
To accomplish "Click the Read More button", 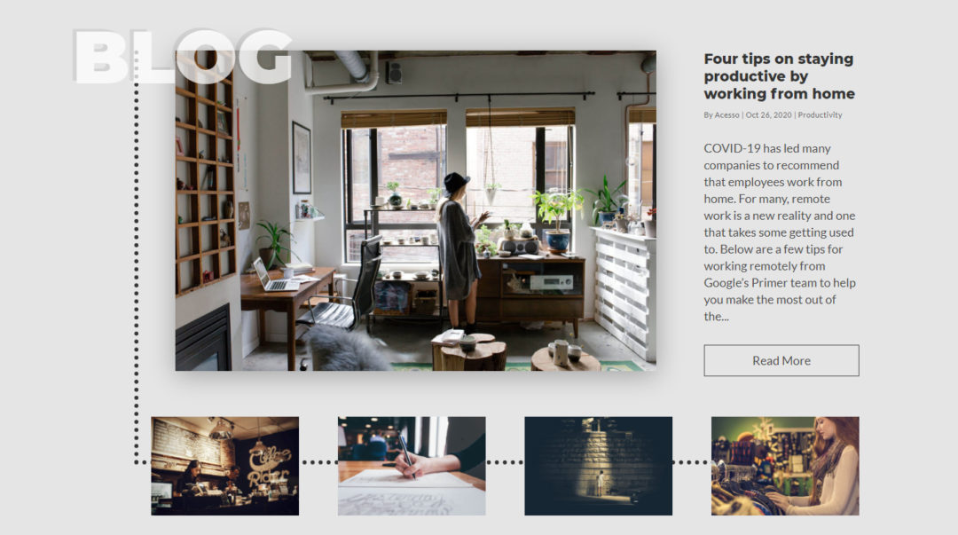I will [781, 360].
